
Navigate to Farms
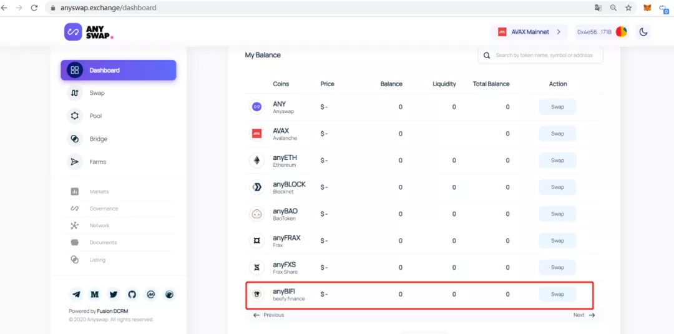click(97, 162)
